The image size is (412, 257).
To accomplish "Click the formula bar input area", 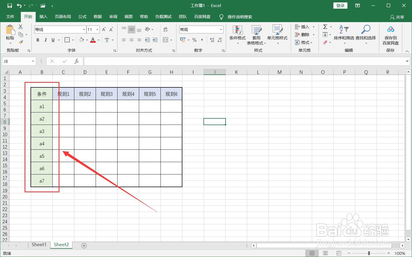I will (x=244, y=61).
